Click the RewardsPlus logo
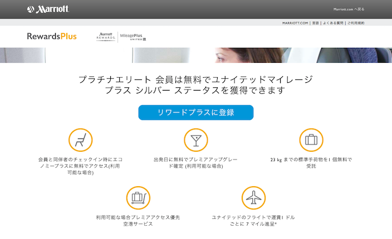 point(52,37)
